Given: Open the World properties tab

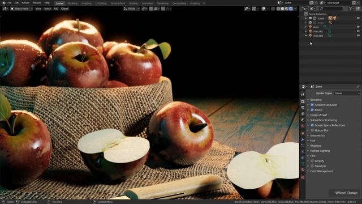Looking at the screenshot, I should (303, 126).
